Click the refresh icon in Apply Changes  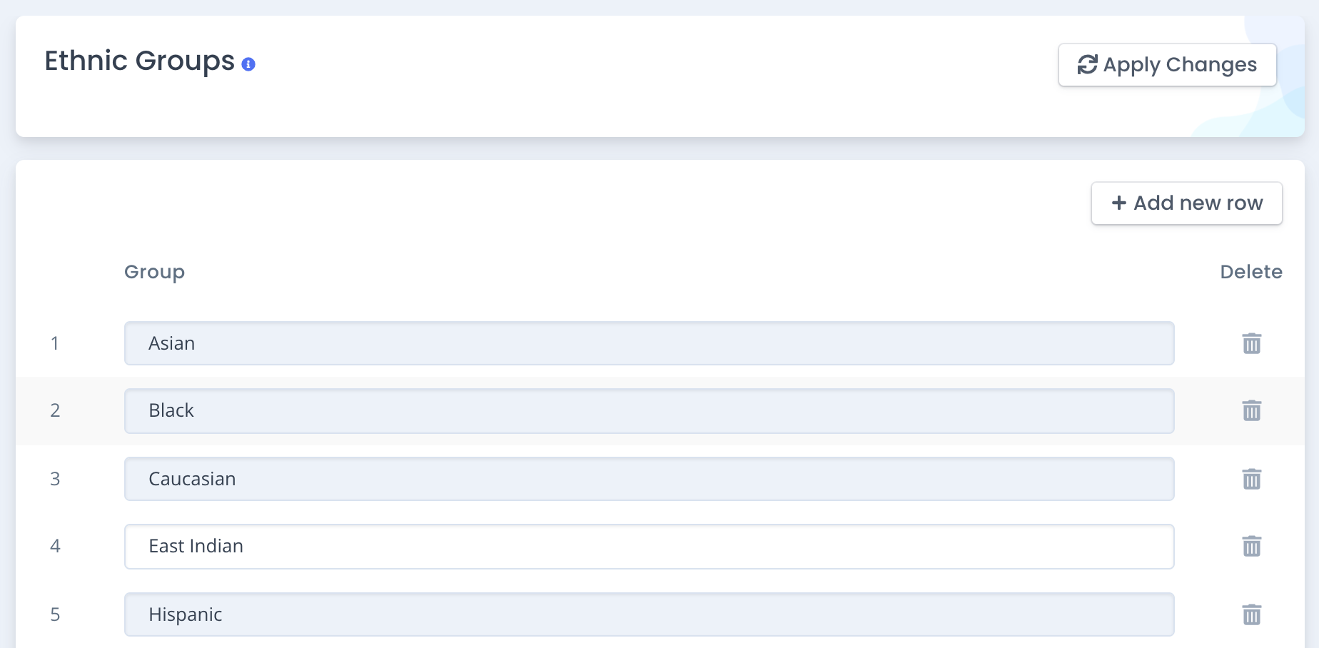tap(1087, 65)
